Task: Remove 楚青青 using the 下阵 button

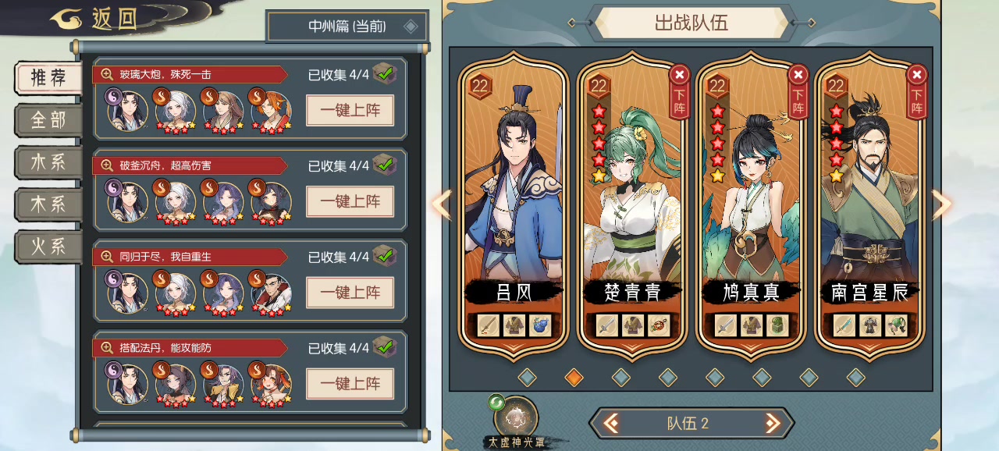Action: click(680, 91)
